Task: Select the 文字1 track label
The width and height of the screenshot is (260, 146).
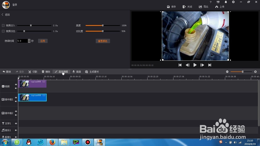Action: click(x=6, y=123)
